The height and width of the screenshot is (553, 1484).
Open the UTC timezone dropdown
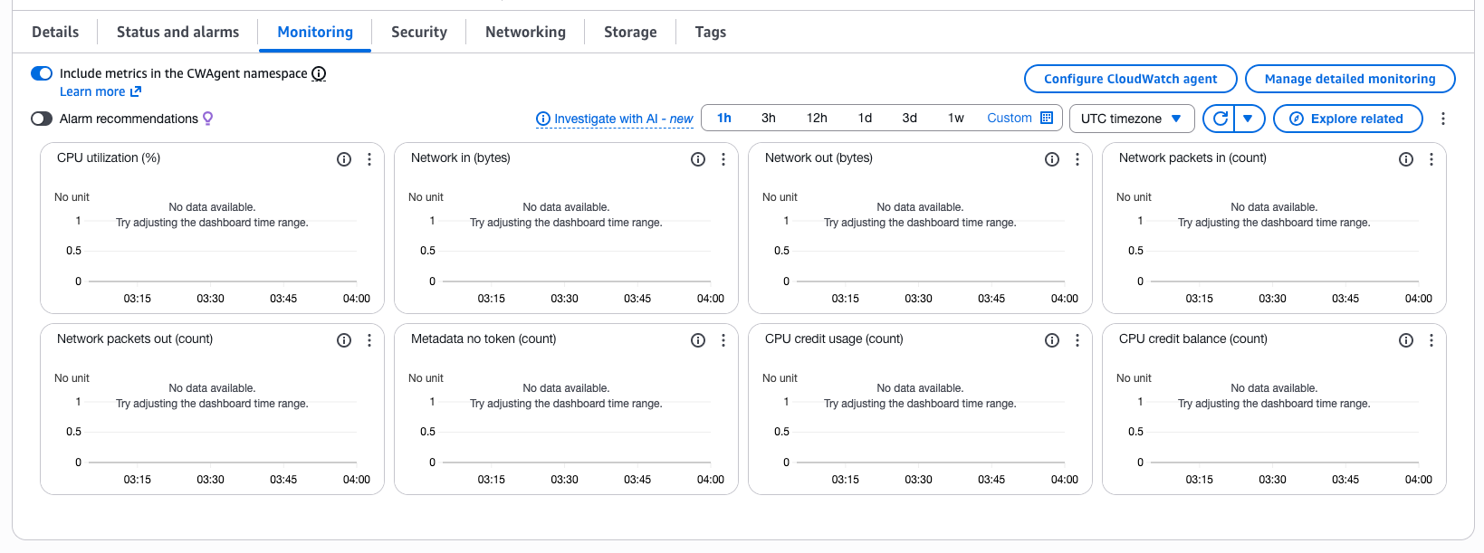click(1131, 119)
